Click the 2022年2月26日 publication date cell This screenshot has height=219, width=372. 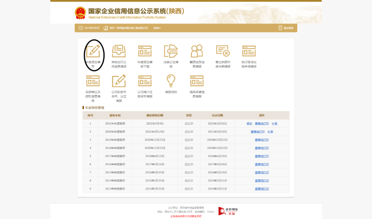point(217,123)
